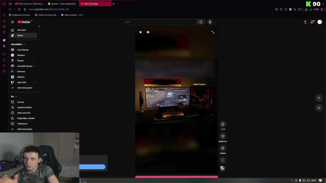Viewport: 326px width, 183px height.
Task: Open Twitch in Opera sidebar
Action: [x=4, y=40]
